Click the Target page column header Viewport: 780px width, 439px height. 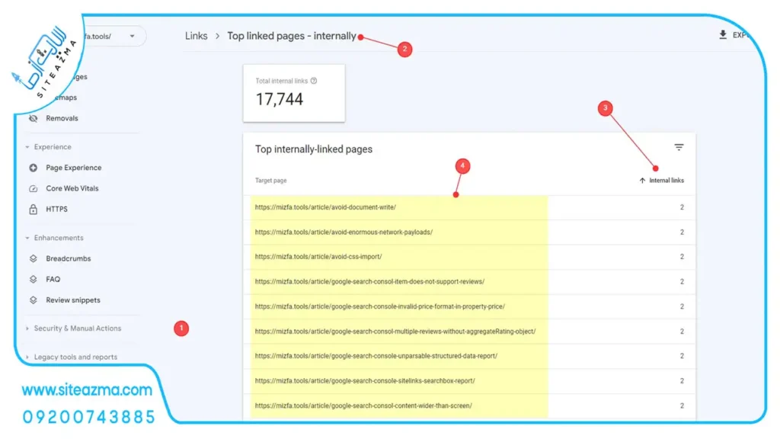coord(270,181)
